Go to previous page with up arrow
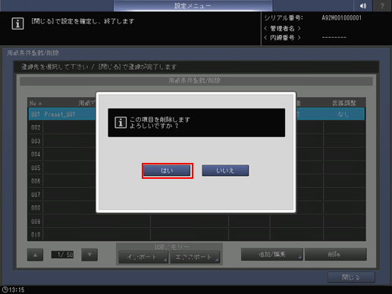The height and width of the screenshot is (294, 392). 35,255
